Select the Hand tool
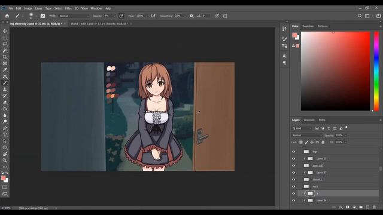The height and width of the screenshot is (215, 383). click(x=5, y=154)
